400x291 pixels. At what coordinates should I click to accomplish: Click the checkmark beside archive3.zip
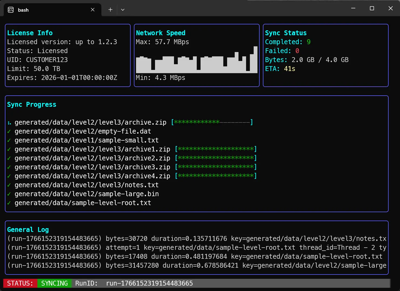click(x=9, y=167)
